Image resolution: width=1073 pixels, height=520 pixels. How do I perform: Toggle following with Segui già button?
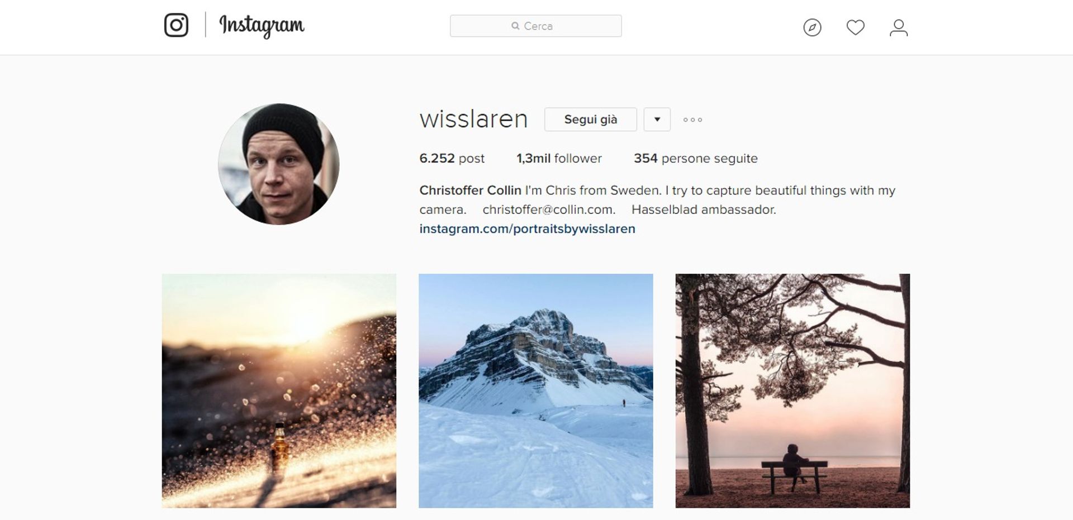pyautogui.click(x=591, y=120)
